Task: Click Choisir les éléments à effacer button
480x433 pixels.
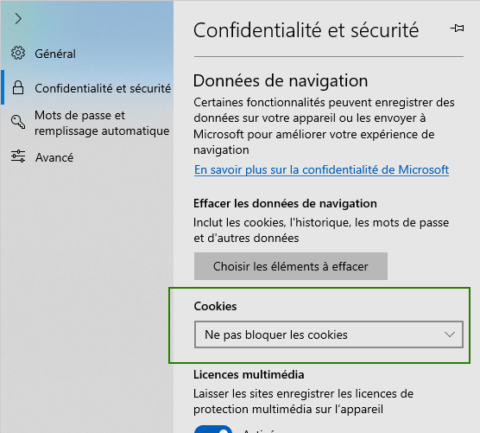Action: (x=291, y=266)
